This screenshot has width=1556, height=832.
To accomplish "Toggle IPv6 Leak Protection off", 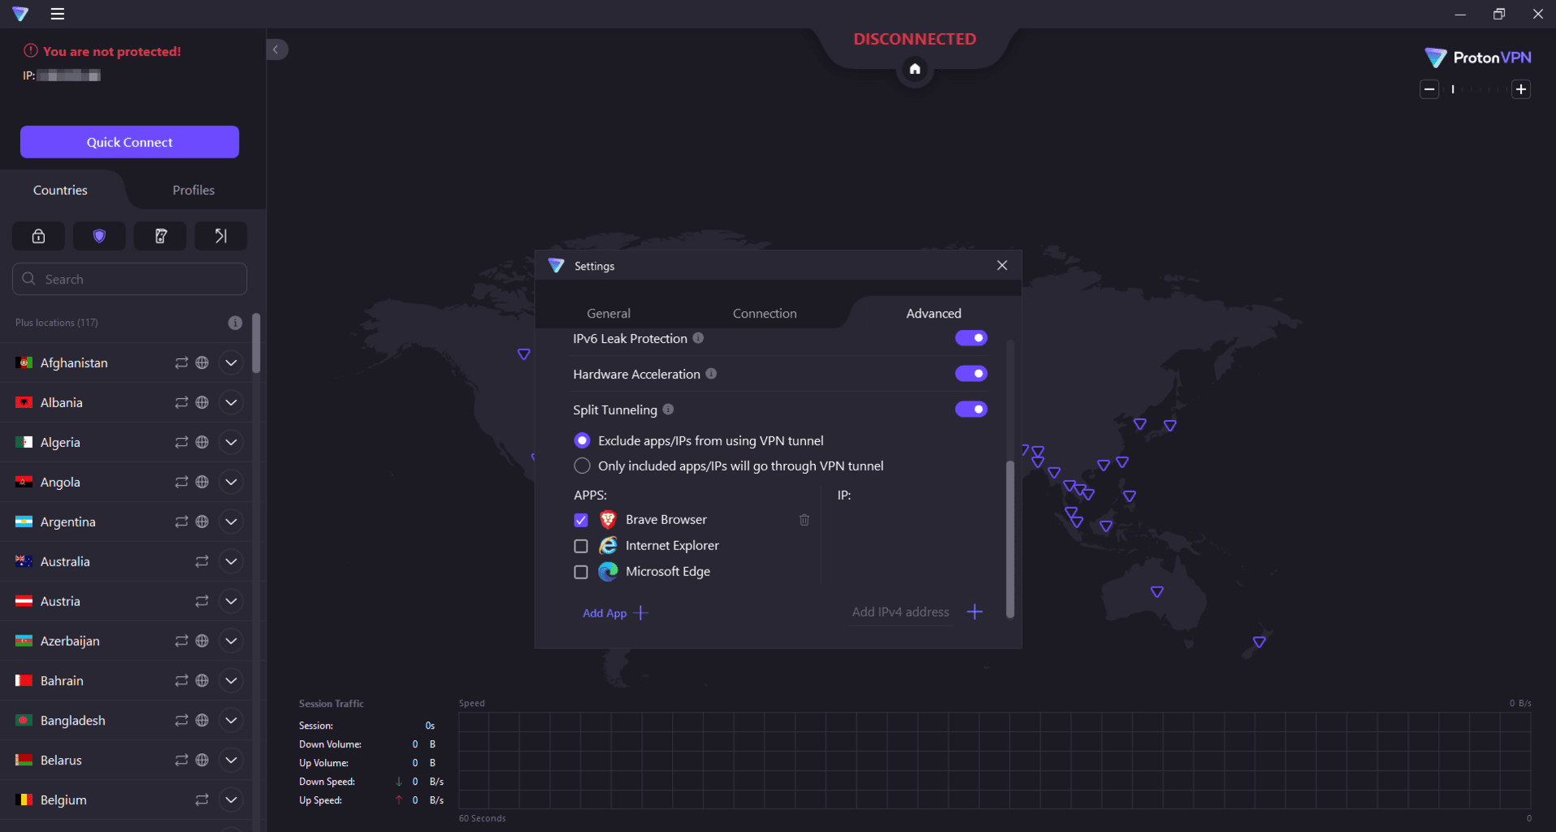I will click(x=971, y=338).
